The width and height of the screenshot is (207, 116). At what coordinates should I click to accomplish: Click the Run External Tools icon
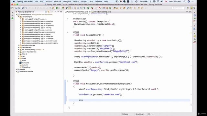(92, 8)
